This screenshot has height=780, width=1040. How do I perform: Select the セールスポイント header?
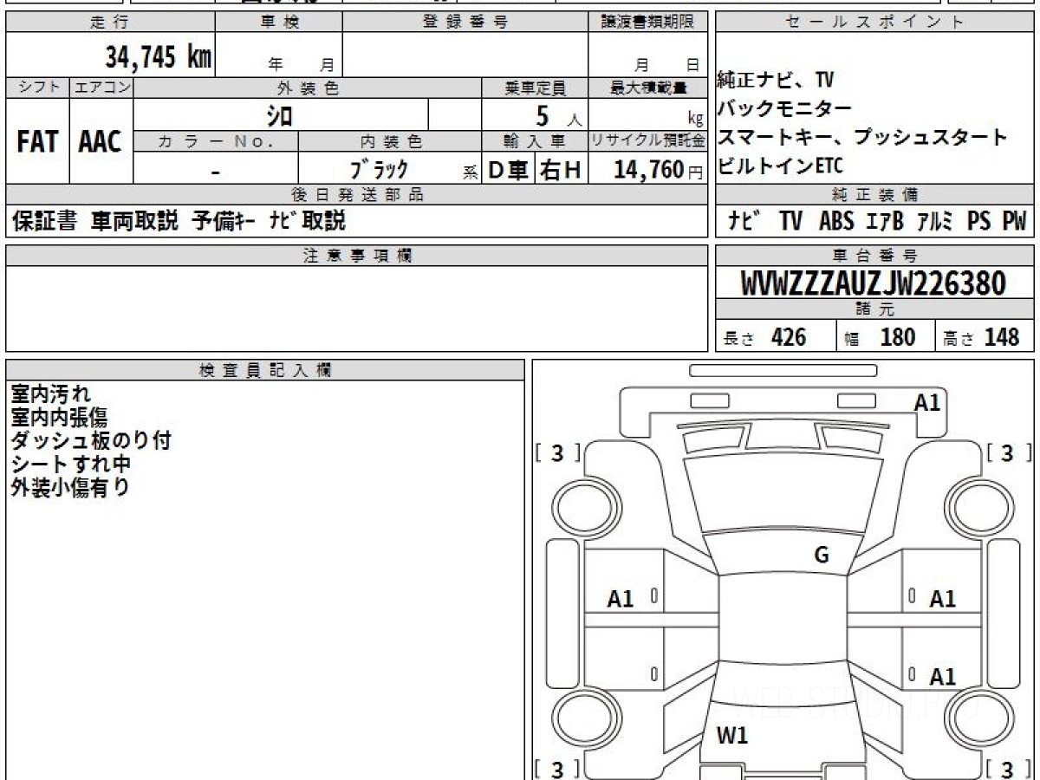(x=875, y=23)
